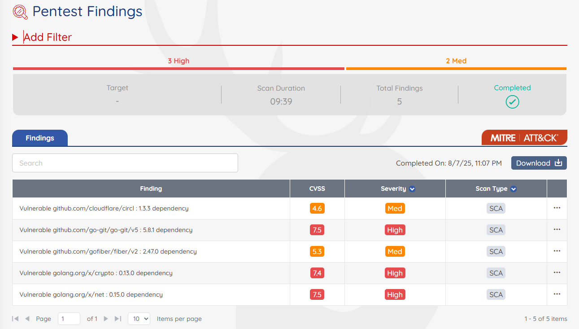The height and width of the screenshot is (329, 579).
Task: Open the options menu for the go-git row
Action: (557, 229)
